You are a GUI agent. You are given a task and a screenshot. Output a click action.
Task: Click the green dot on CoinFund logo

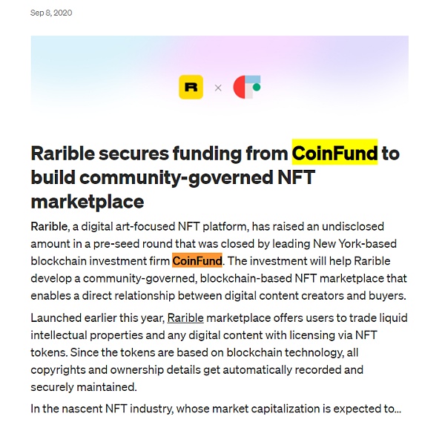257,87
